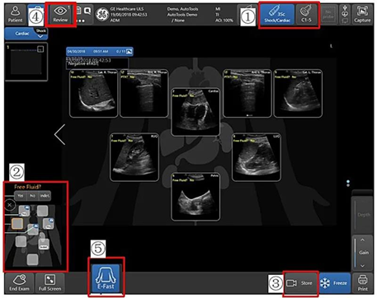This screenshot has width=377, height=298.
Task: Click the left arrow to go to previous page
Action: point(59,134)
